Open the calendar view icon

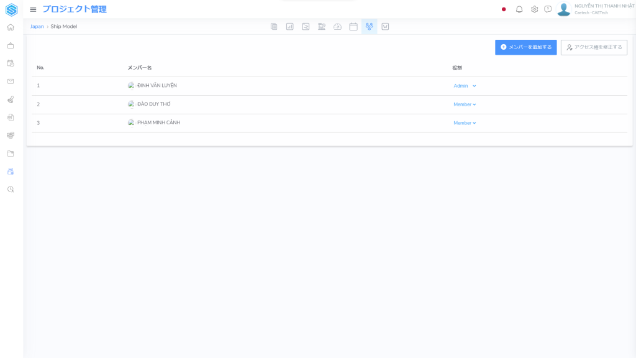point(353,27)
